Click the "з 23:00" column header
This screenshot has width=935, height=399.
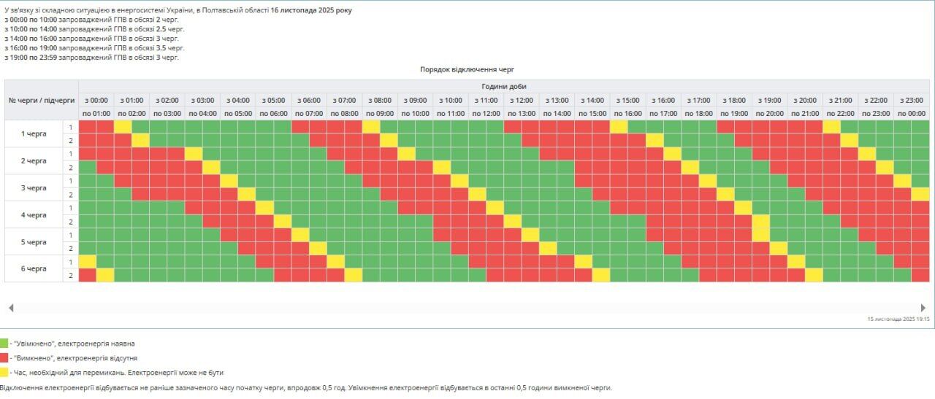[x=912, y=100]
